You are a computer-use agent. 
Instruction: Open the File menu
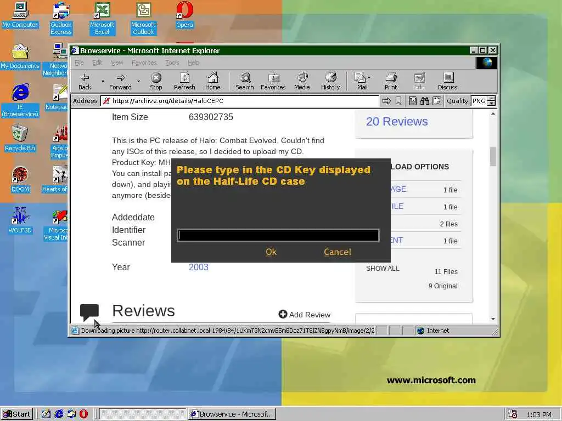tap(79, 62)
